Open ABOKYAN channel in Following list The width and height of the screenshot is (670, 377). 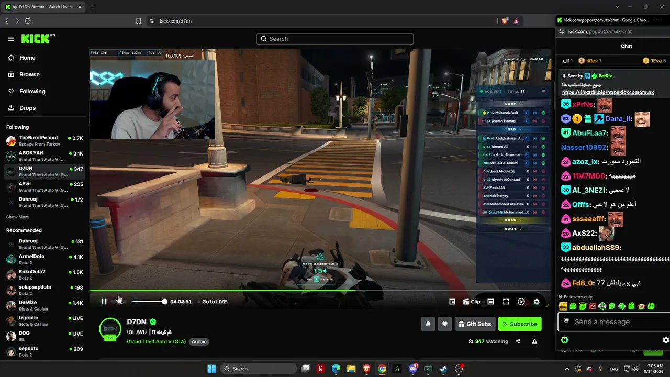[44, 156]
